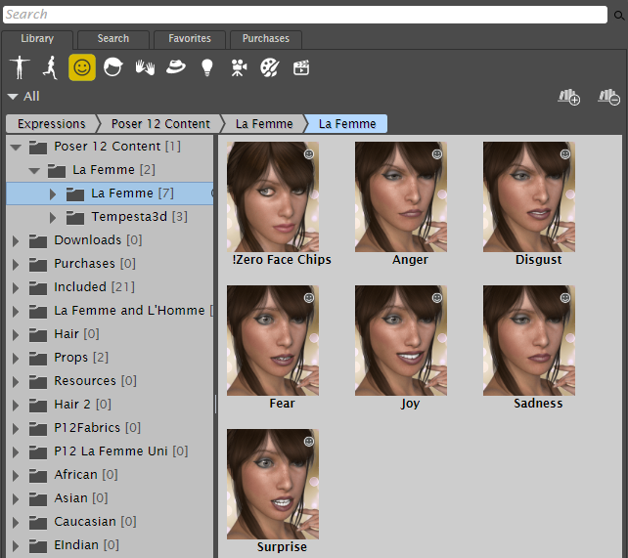Open the All libraries dropdown
The height and width of the screenshot is (558, 628).
(x=23, y=97)
